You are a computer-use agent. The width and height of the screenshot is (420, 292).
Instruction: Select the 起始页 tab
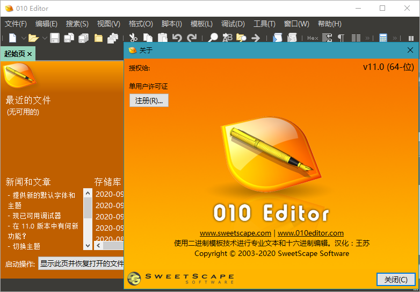(15, 54)
